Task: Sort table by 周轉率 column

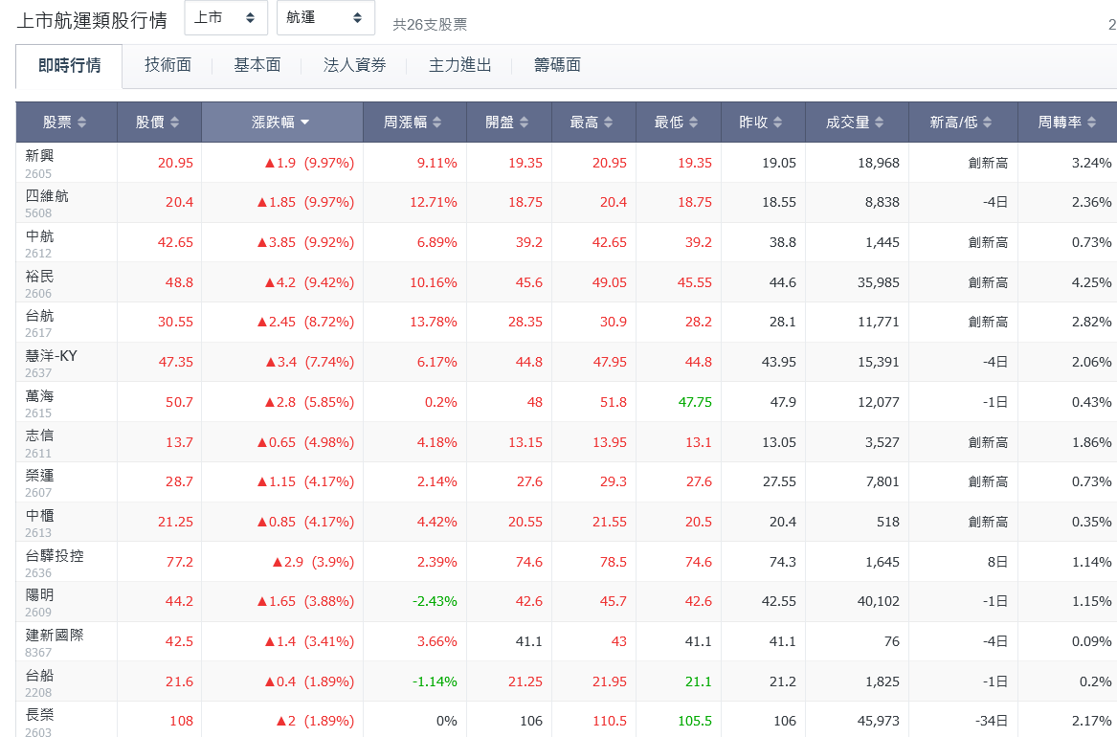Action: pyautogui.click(x=1067, y=123)
